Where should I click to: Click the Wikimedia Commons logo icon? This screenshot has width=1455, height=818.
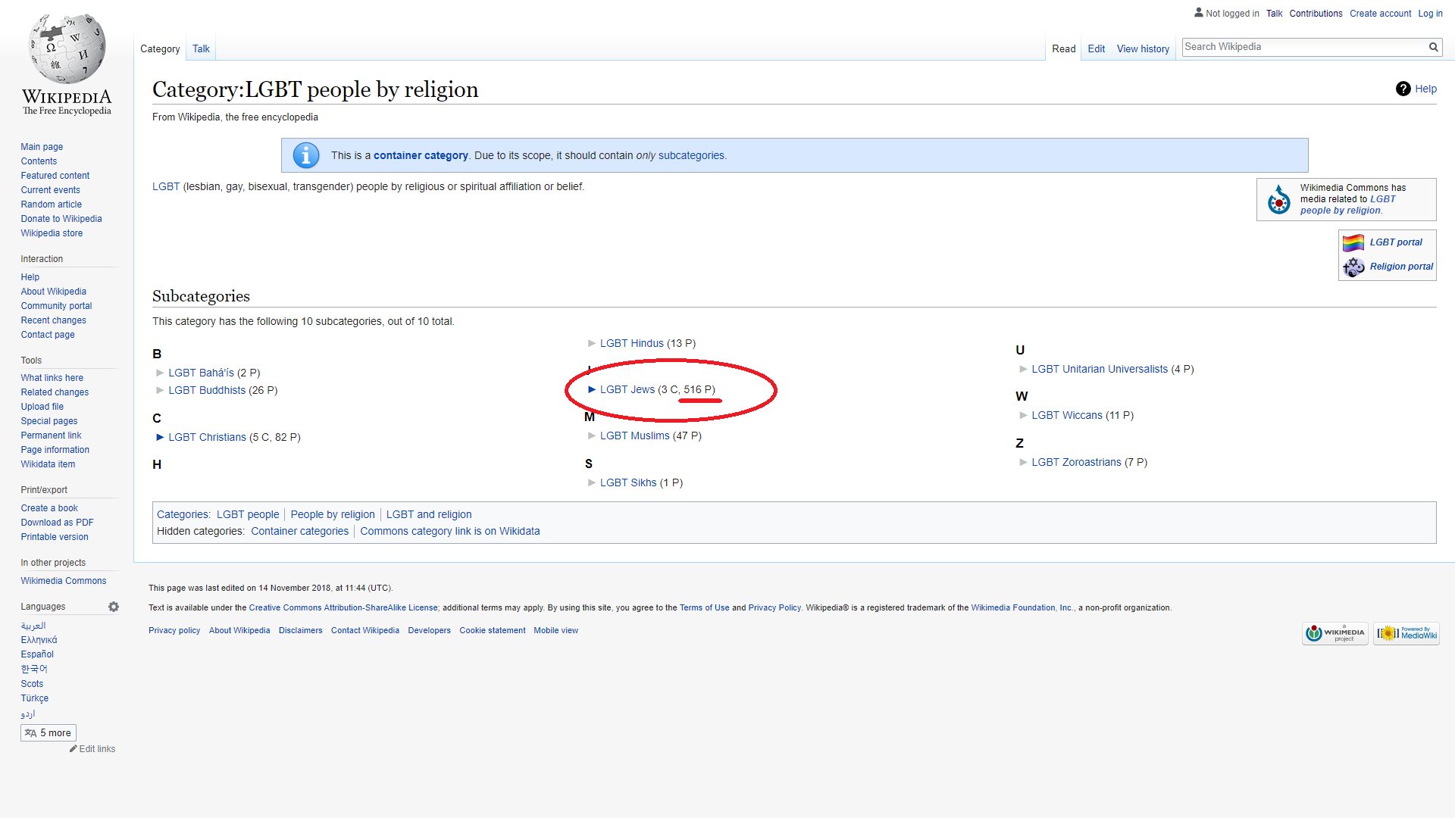point(1278,200)
